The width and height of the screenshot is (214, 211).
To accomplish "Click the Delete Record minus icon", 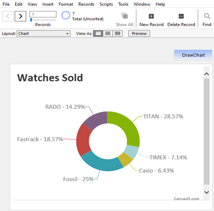I will 181,16.
